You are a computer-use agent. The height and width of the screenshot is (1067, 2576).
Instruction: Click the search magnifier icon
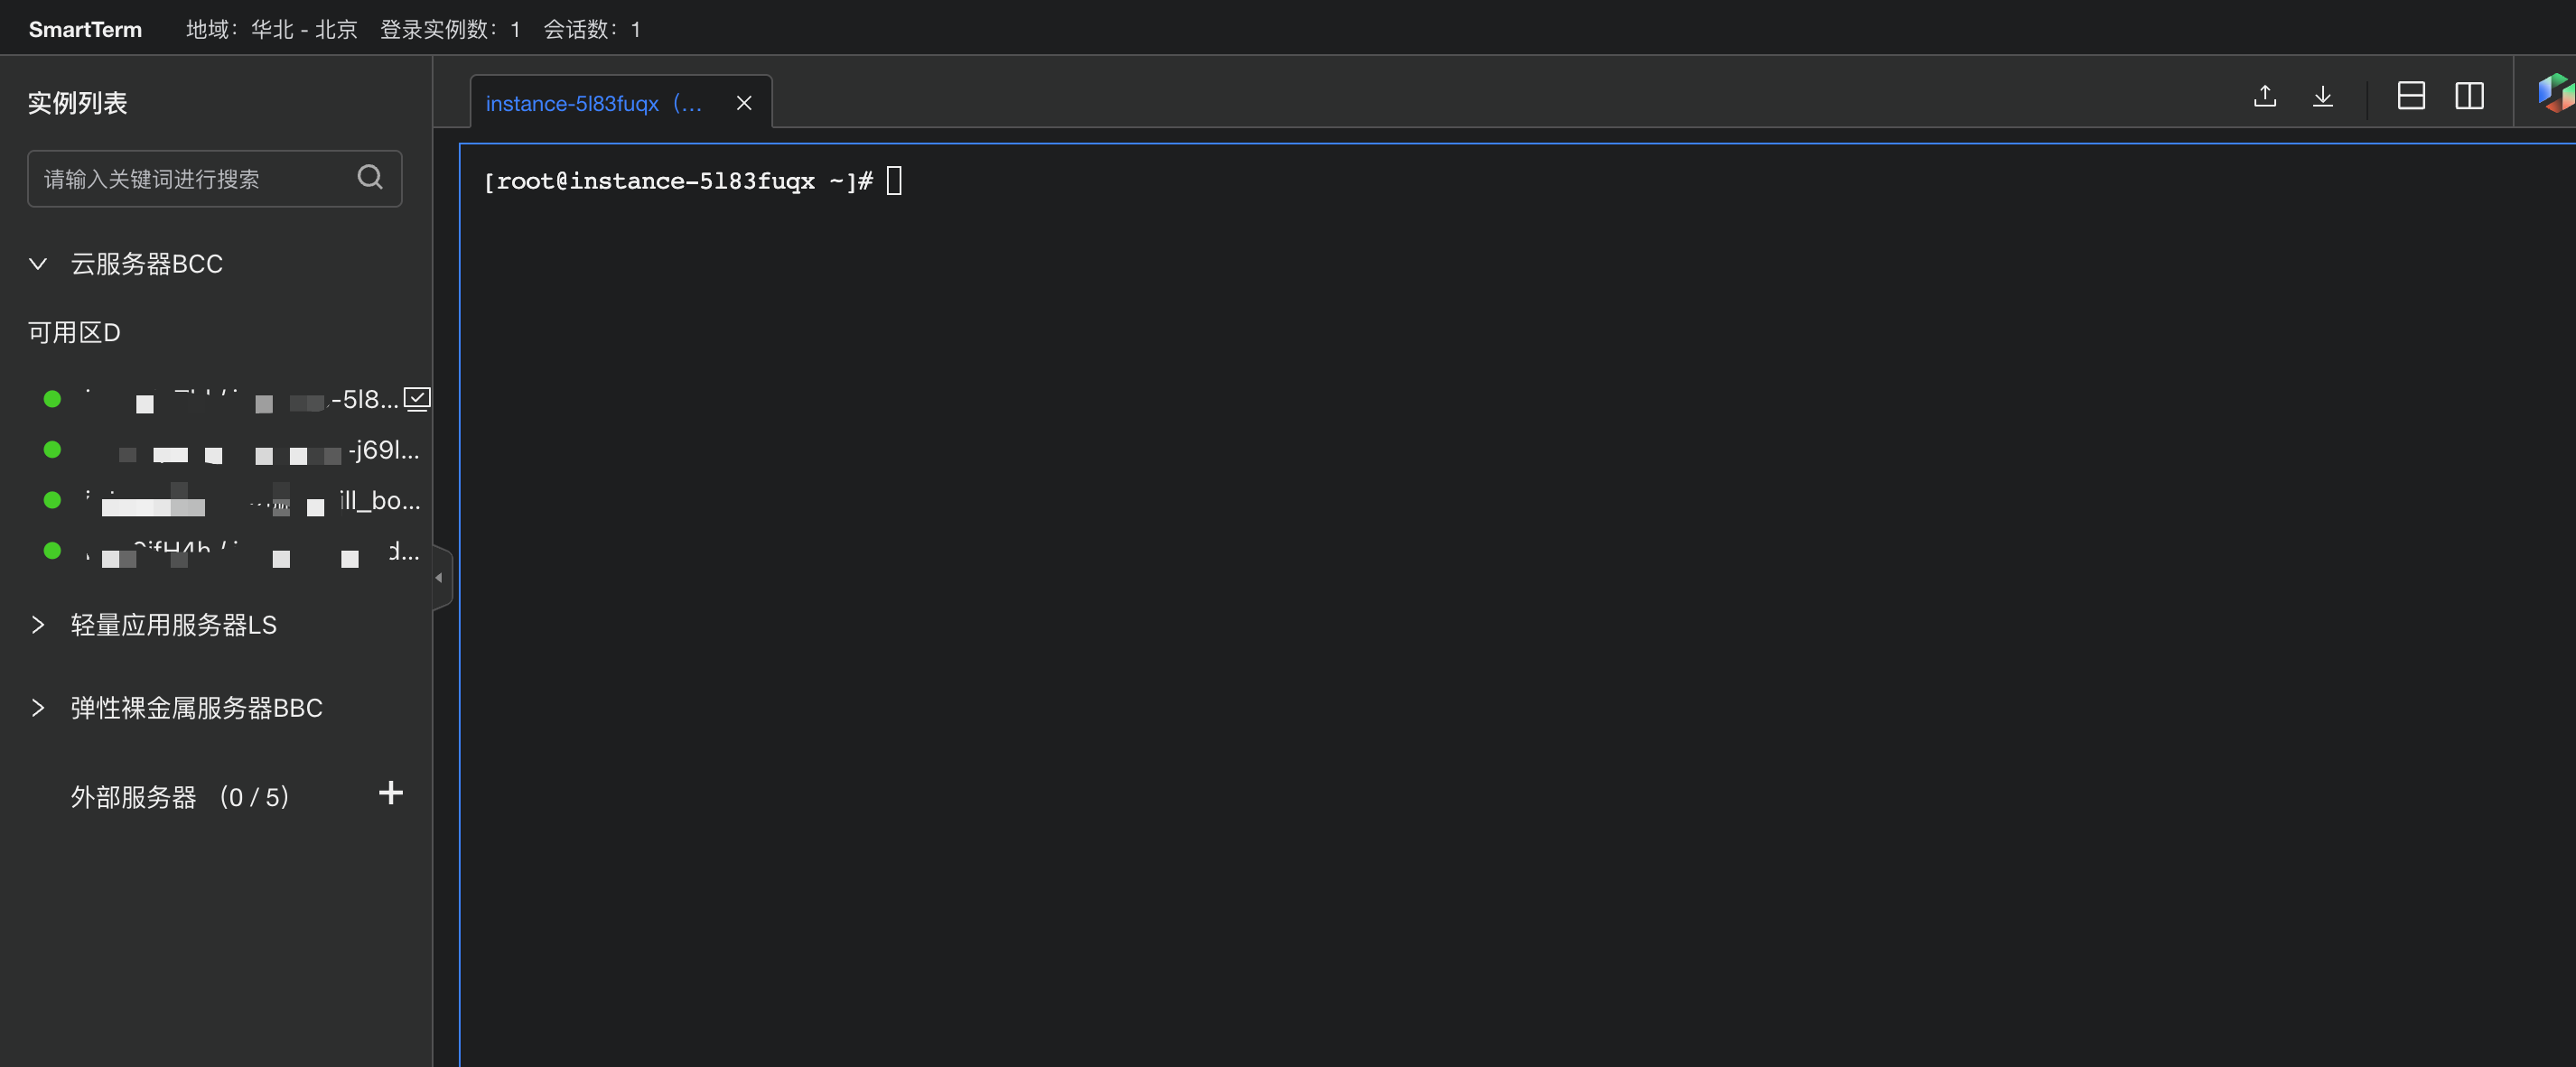[x=370, y=177]
